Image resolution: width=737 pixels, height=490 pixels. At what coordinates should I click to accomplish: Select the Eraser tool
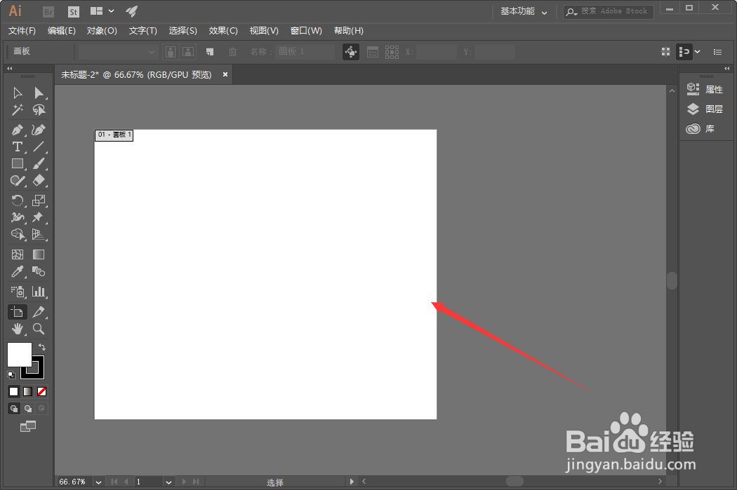point(39,181)
